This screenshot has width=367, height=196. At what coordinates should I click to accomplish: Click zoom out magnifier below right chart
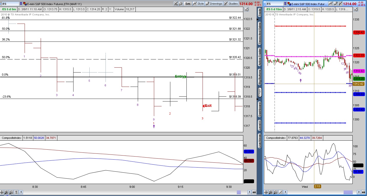point(275,192)
